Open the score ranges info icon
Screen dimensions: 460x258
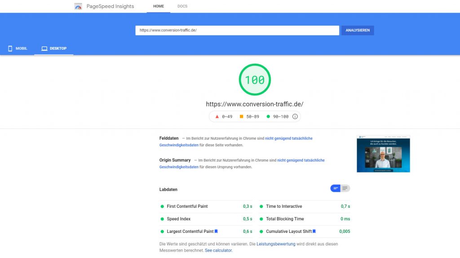pos(295,116)
